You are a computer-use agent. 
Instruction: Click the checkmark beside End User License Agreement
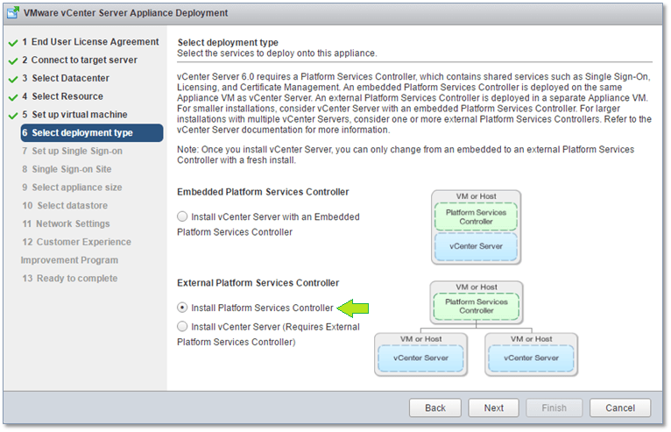click(13, 43)
